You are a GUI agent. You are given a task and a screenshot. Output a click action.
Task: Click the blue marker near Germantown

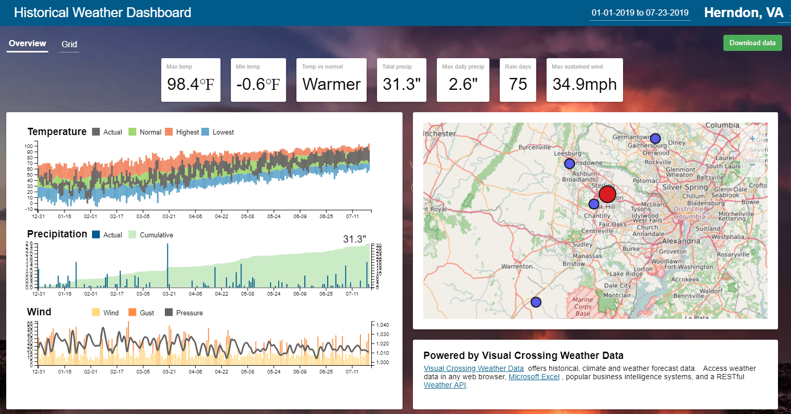(x=655, y=138)
